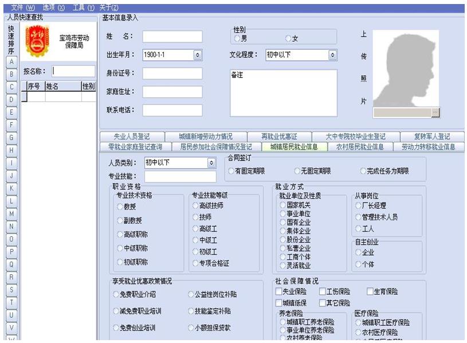Click the 按名称 search box
This screenshot has width=467, height=343.
(x=73, y=71)
